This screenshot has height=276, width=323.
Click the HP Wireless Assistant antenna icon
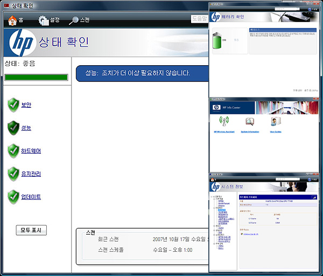coord(224,121)
